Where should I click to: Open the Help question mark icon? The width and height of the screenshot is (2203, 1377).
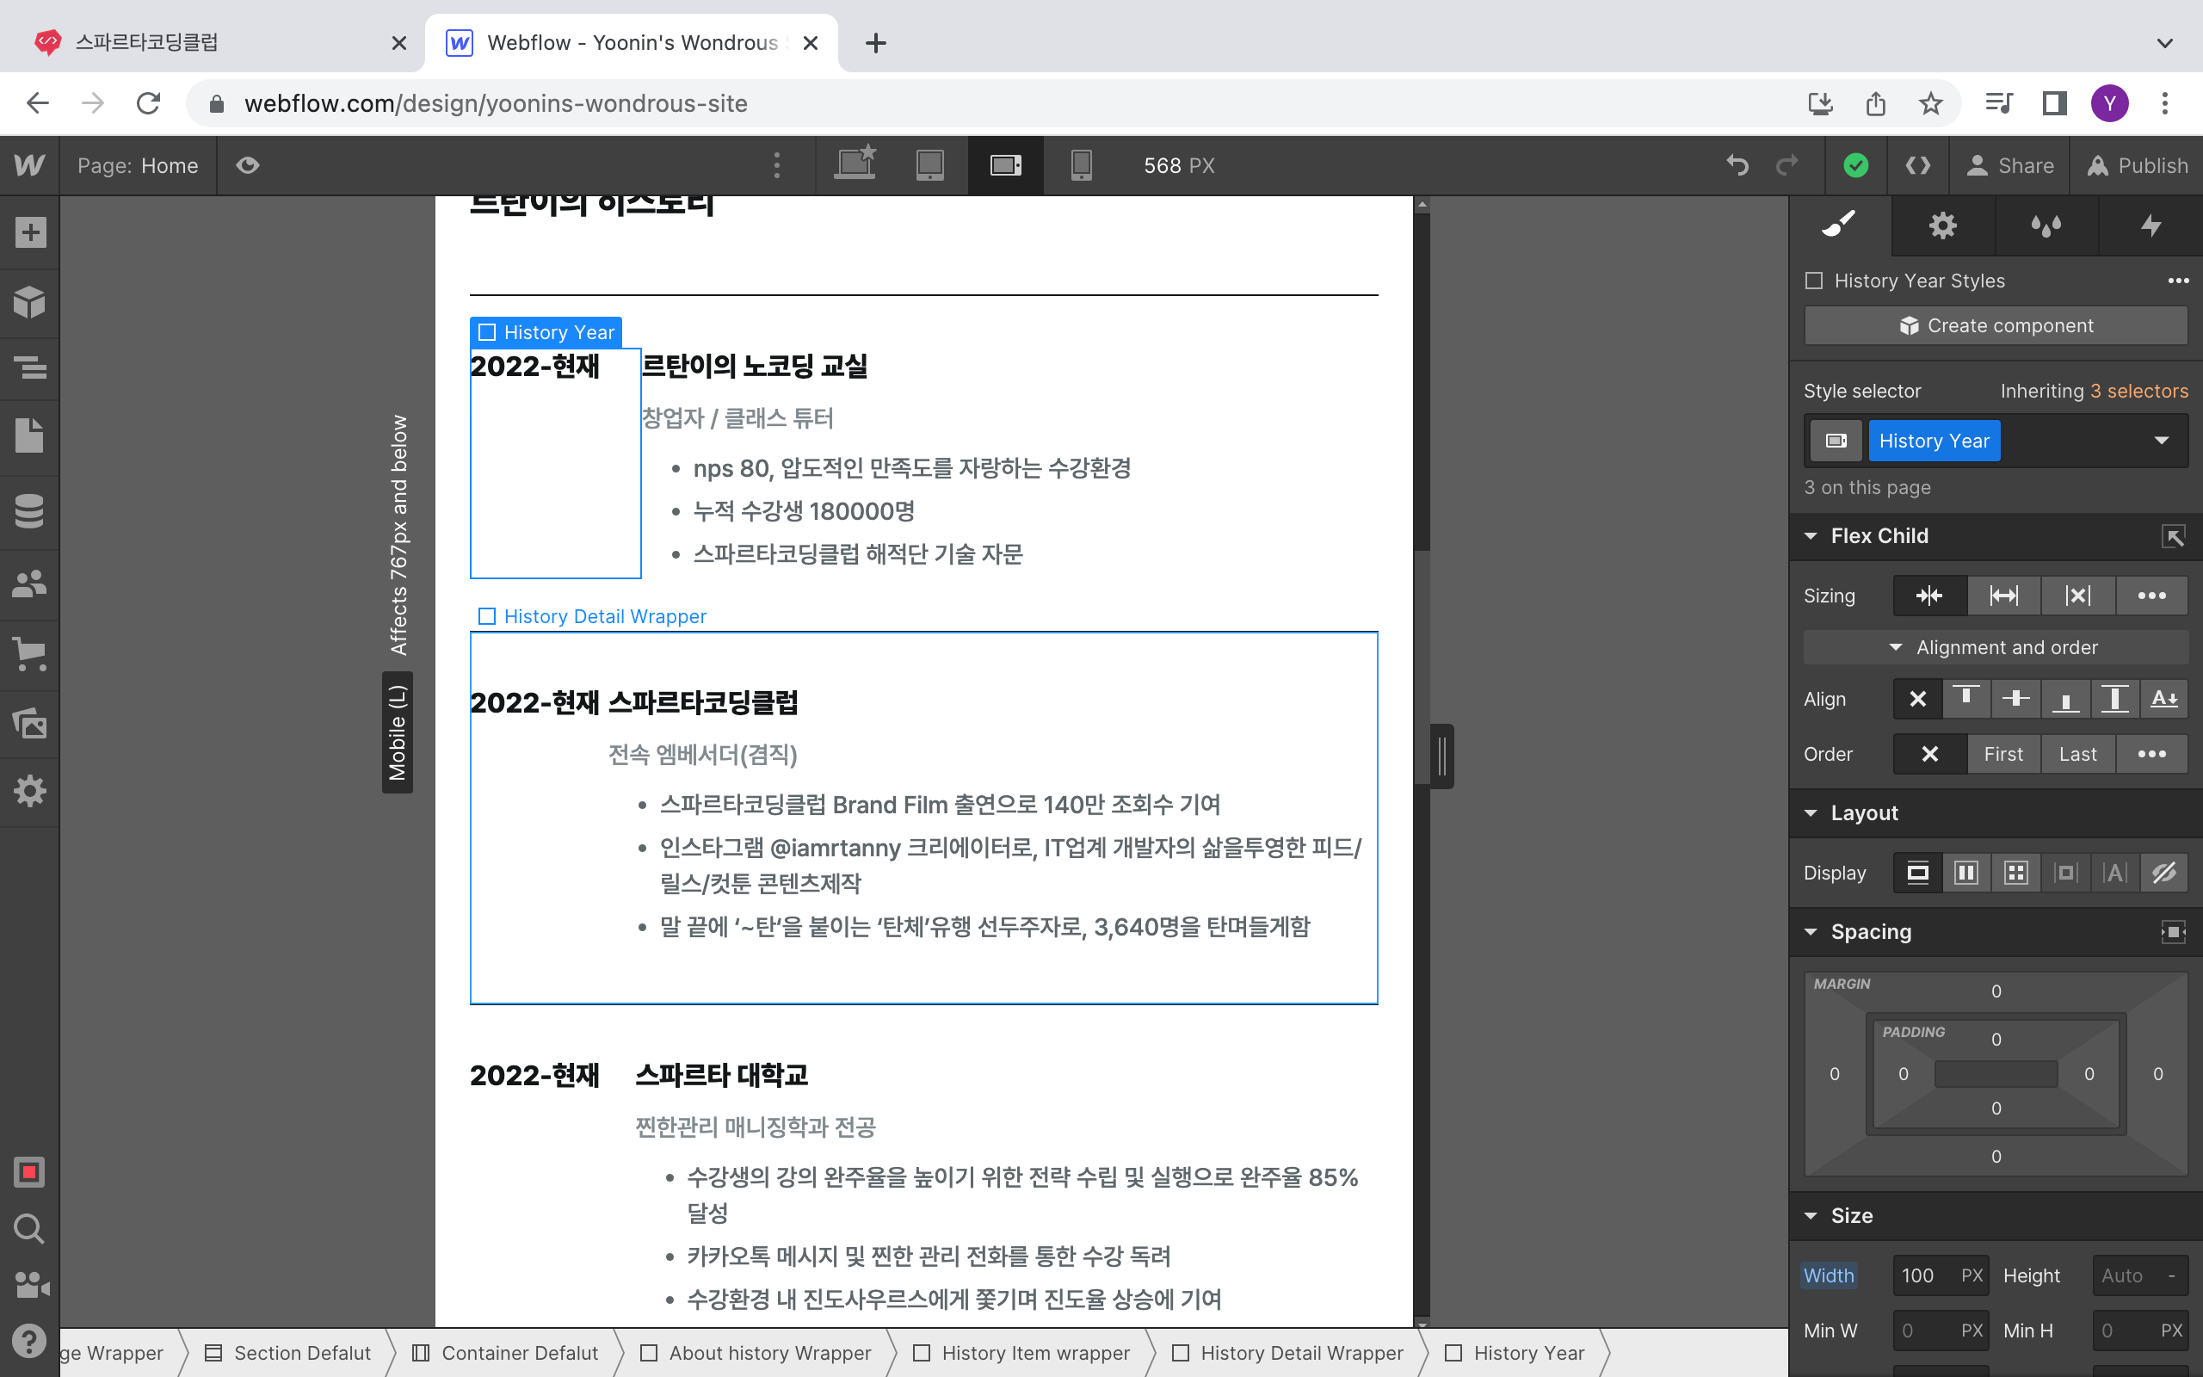[x=30, y=1341]
